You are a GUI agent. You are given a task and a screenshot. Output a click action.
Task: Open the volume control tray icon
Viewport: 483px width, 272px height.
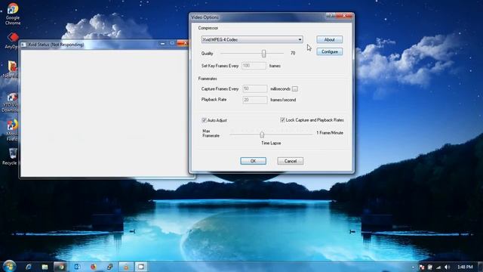click(448, 267)
